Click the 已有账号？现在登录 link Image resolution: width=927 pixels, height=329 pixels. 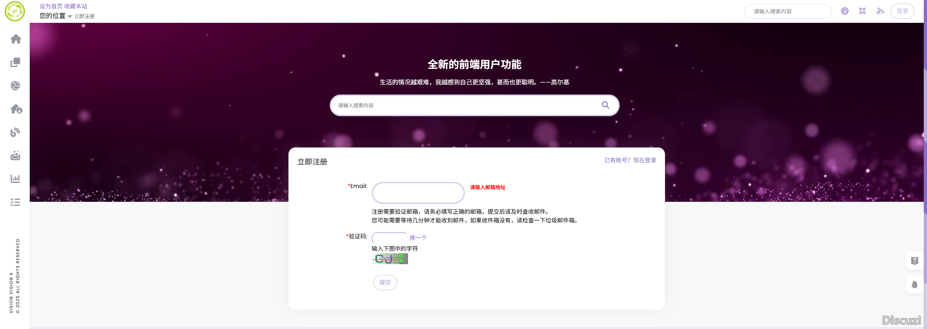(630, 160)
